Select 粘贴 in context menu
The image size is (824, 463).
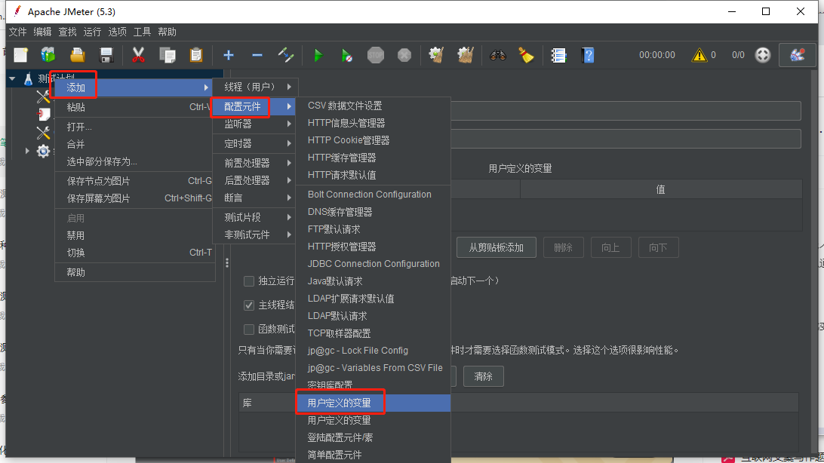(x=134, y=107)
